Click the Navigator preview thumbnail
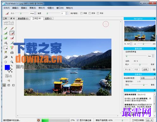157x122 pixels. (x=140, y=31)
